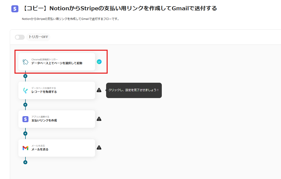Open the メールを送る Gmail step card
Image resolution: width=281 pixels, height=179 pixels.
[x=57, y=148]
